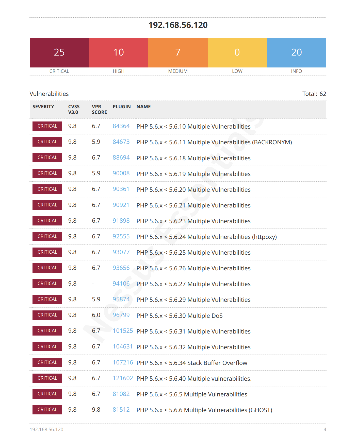Image resolution: width=357 pixels, height=438 pixels.
Task: Click PHP 5.6.x < 5.6.5 Multiple Vulnerabilities
Action: pyautogui.click(x=192, y=394)
